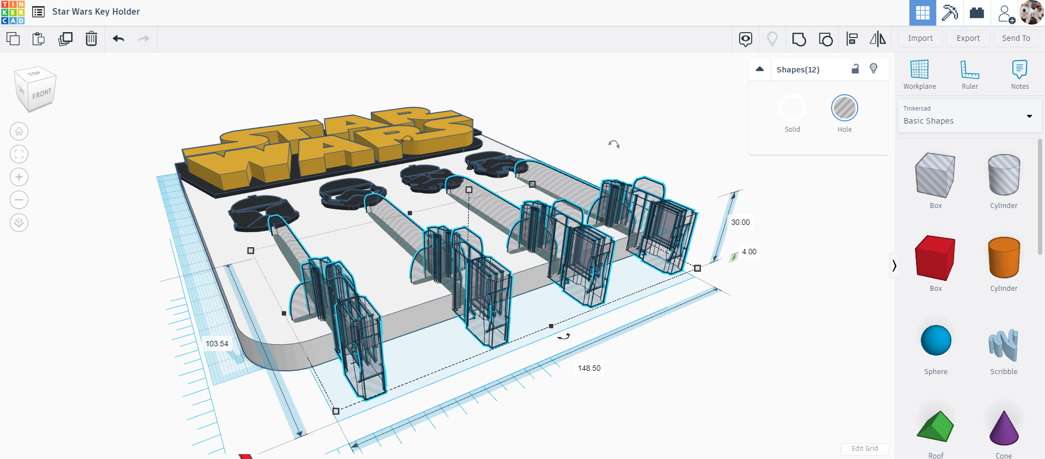This screenshot has height=459, width=1045.
Task: Select the Ruler tool
Action: tap(970, 75)
